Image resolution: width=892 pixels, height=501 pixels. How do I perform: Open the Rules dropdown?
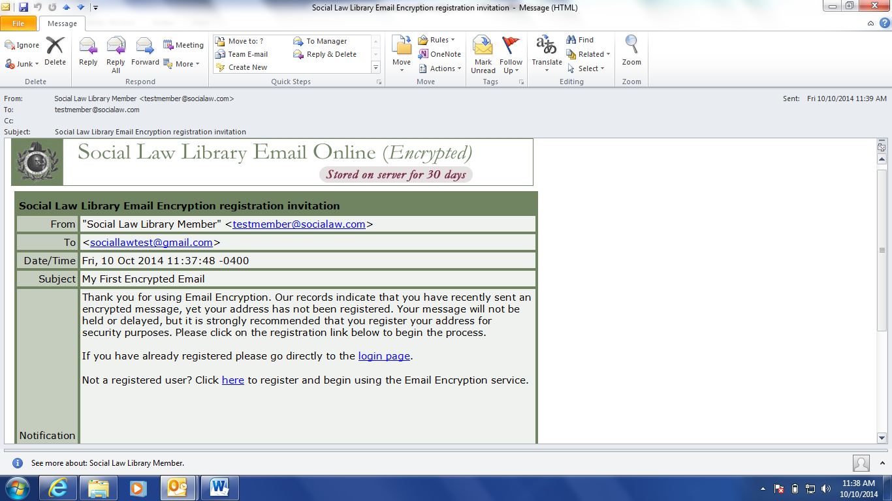(x=436, y=40)
